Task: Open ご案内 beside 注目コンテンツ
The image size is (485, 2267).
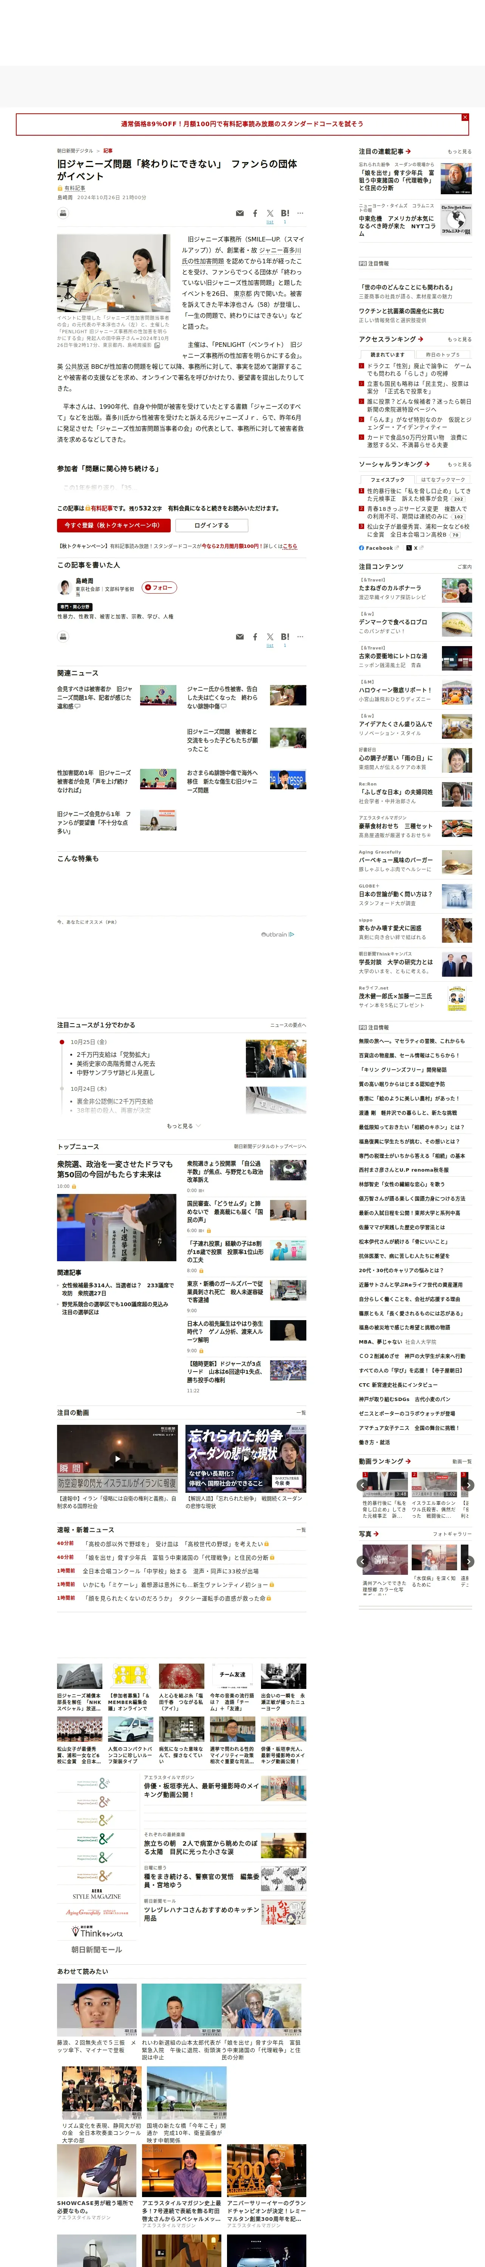Action: pyautogui.click(x=464, y=567)
